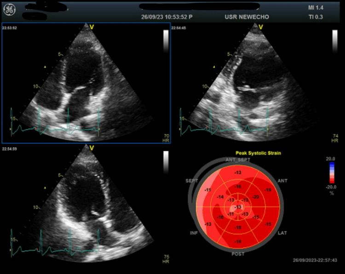Click the ANT_SEPT label on the bull's-eye

coord(238,160)
